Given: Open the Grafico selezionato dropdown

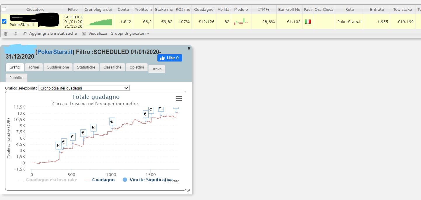Looking at the screenshot, I should pyautogui.click(x=84, y=88).
